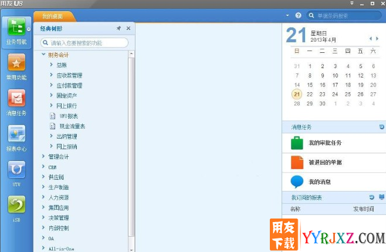Select the 决策管理 tree item
386x252 pixels.
[x=59, y=218]
